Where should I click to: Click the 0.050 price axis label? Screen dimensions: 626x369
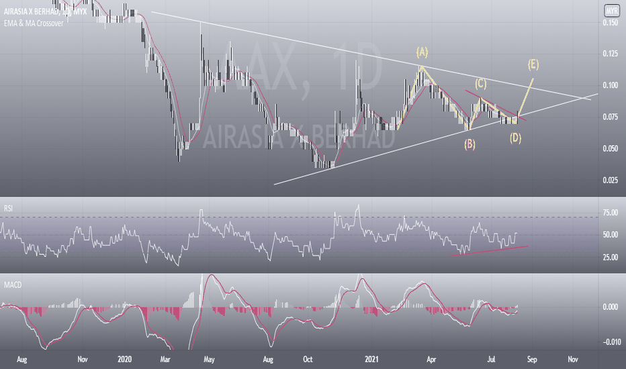coord(611,148)
